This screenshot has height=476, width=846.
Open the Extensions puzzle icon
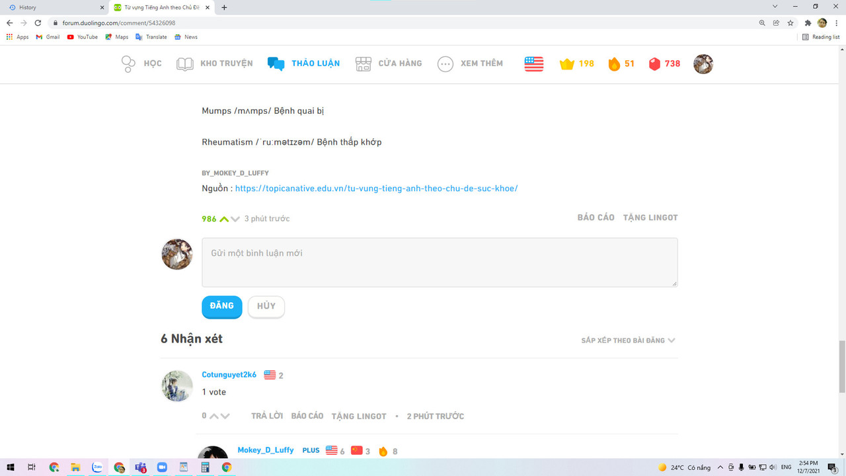tap(808, 22)
